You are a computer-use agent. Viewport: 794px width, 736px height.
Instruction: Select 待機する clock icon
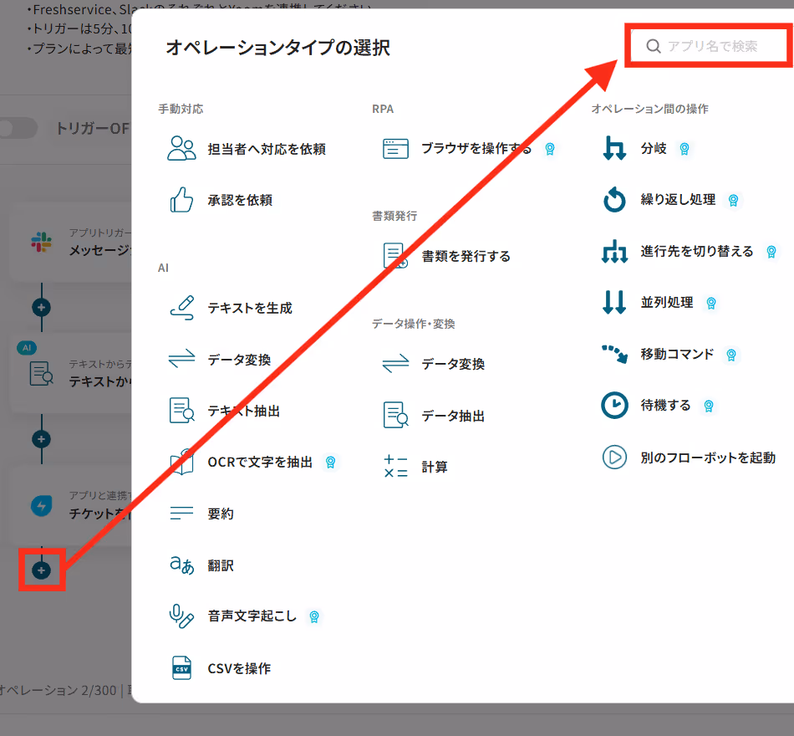(x=614, y=405)
